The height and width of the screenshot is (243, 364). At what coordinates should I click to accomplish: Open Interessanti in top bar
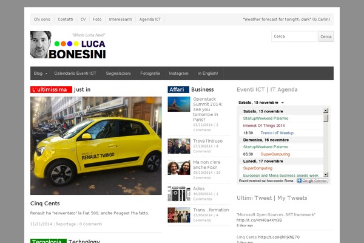(120, 19)
